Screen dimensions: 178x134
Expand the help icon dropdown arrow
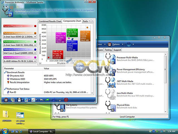click(x=133, y=44)
